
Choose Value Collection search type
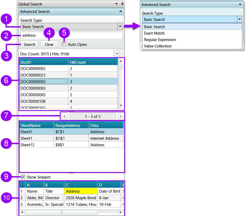tap(192, 46)
